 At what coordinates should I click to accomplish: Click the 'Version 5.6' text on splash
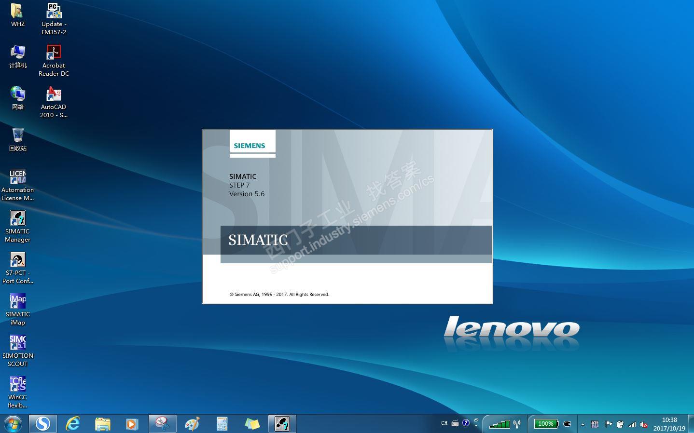[247, 194]
